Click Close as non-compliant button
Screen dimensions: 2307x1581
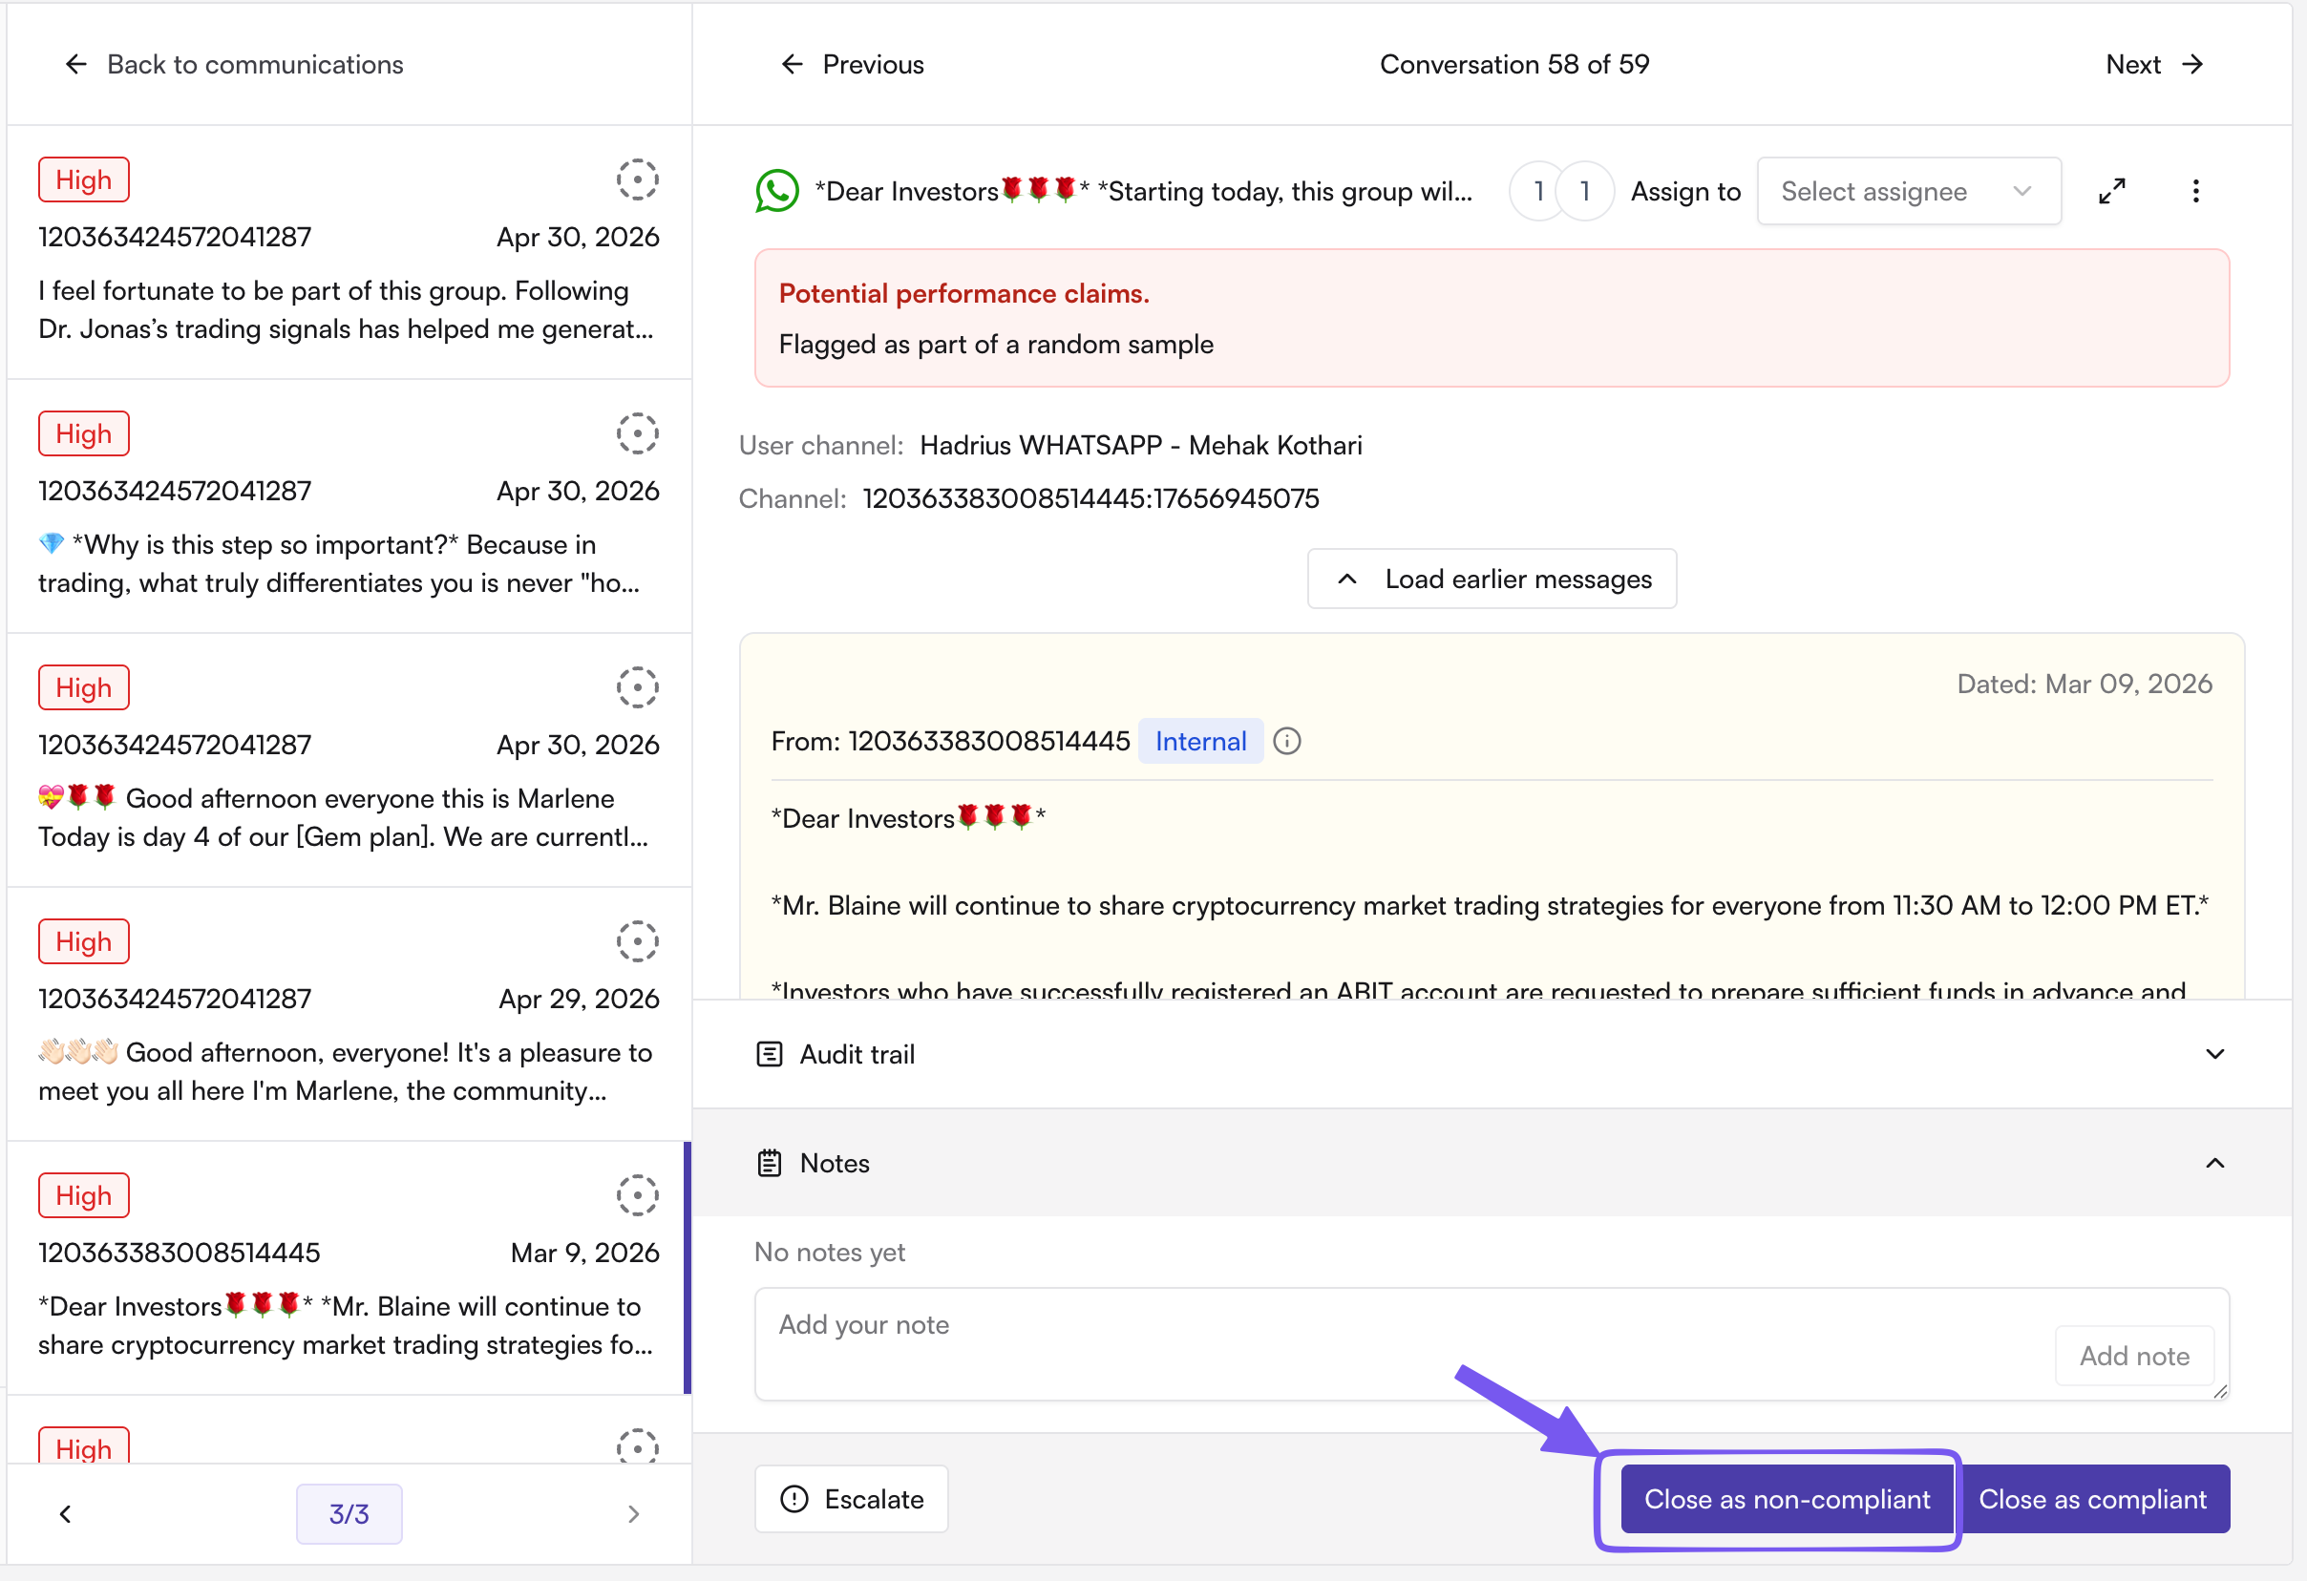click(x=1787, y=1499)
